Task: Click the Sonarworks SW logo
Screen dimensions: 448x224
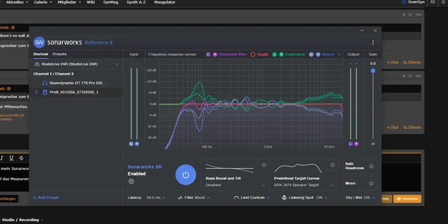Action: (39, 42)
